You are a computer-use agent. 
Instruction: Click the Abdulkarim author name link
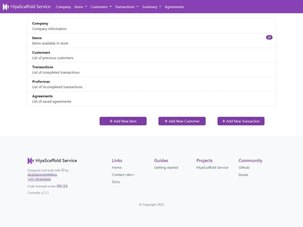[42, 175]
